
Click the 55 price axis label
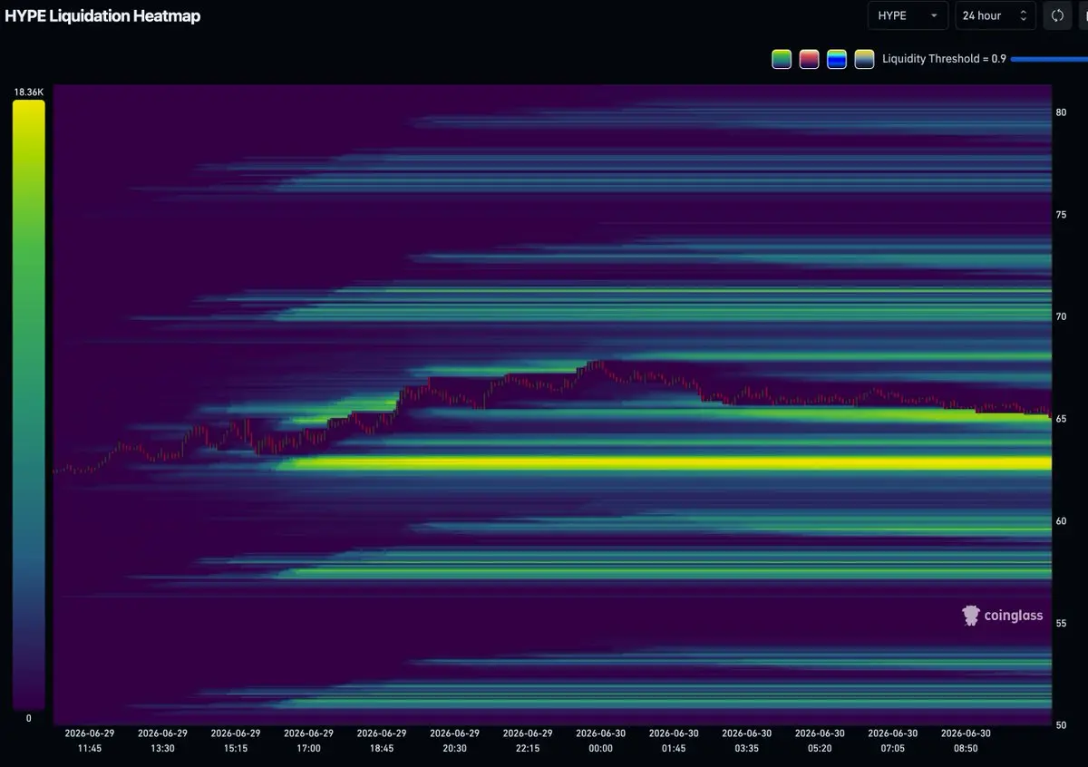point(1061,623)
